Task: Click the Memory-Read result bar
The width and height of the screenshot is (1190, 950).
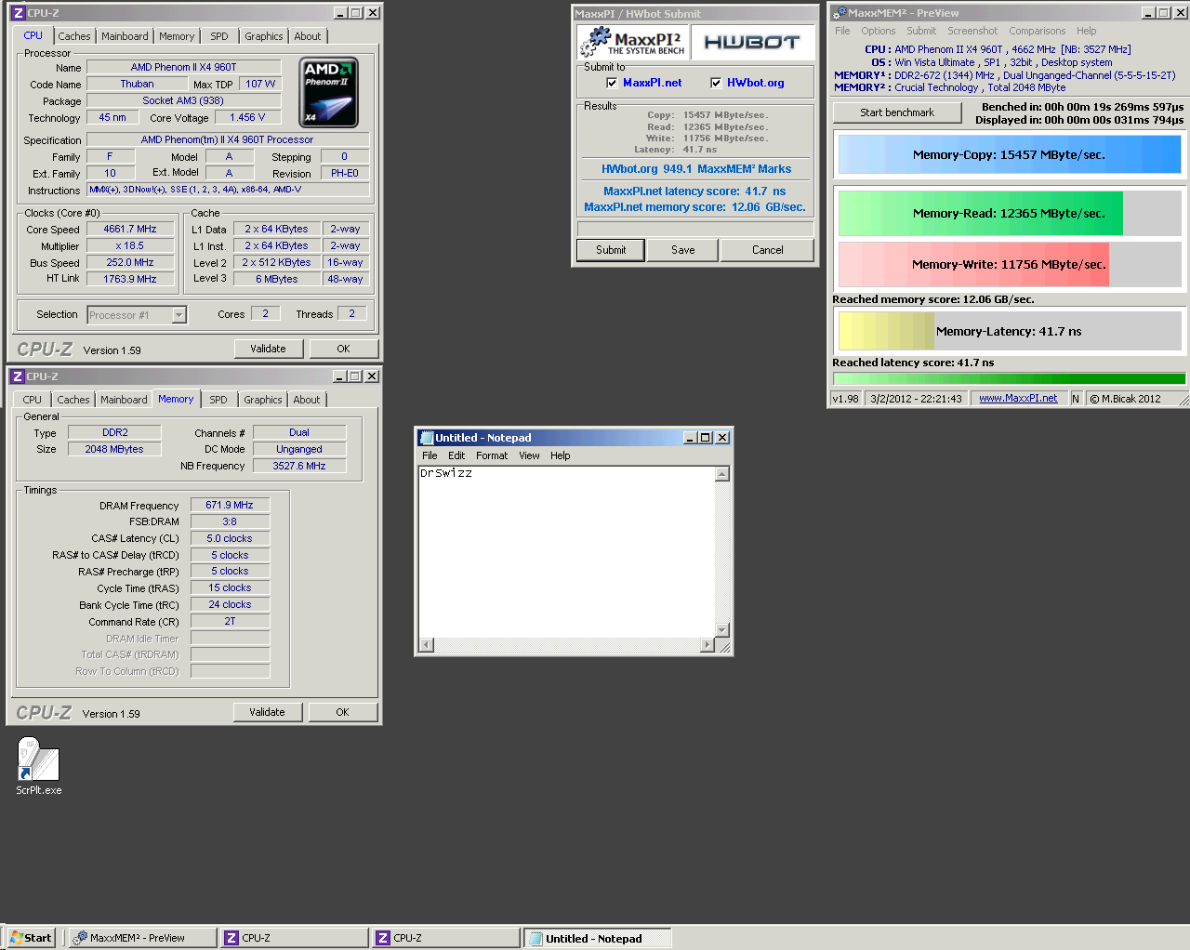Action: tap(1010, 213)
